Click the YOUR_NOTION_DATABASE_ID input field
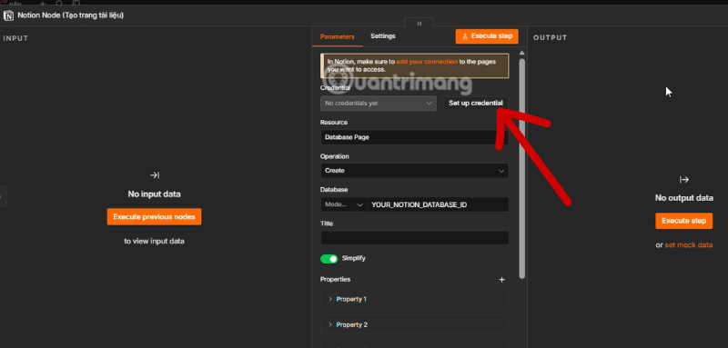 click(438, 204)
